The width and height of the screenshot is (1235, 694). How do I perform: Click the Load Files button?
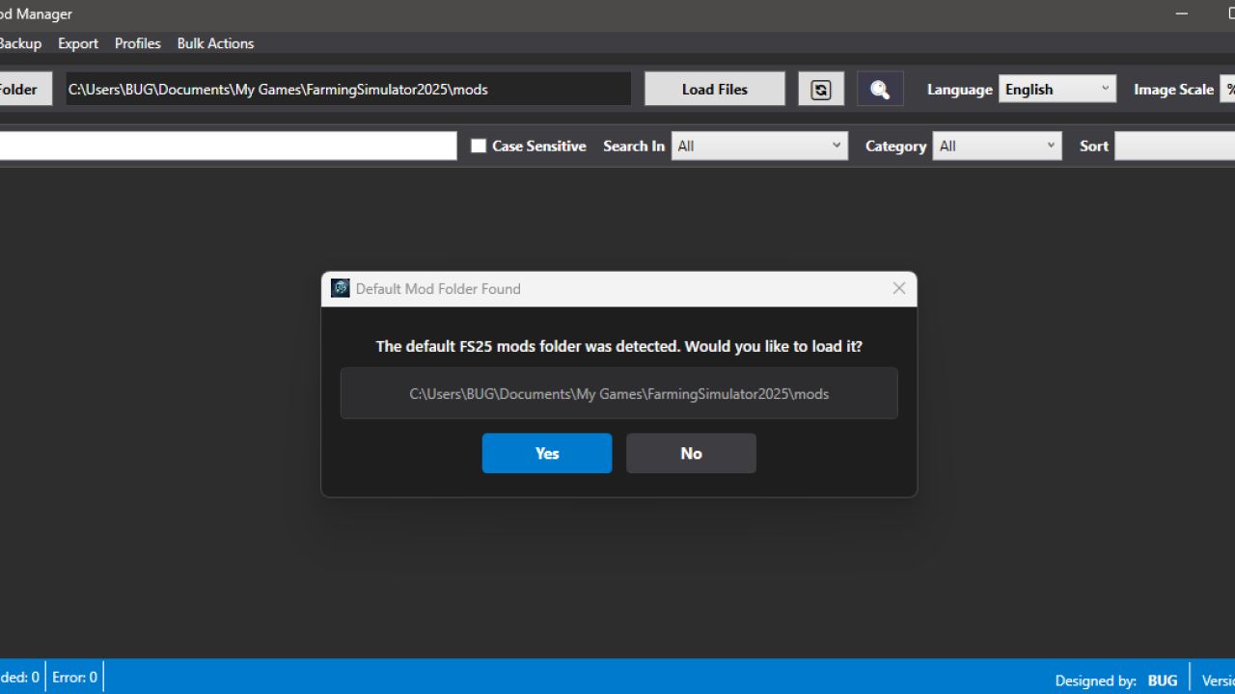tap(714, 88)
